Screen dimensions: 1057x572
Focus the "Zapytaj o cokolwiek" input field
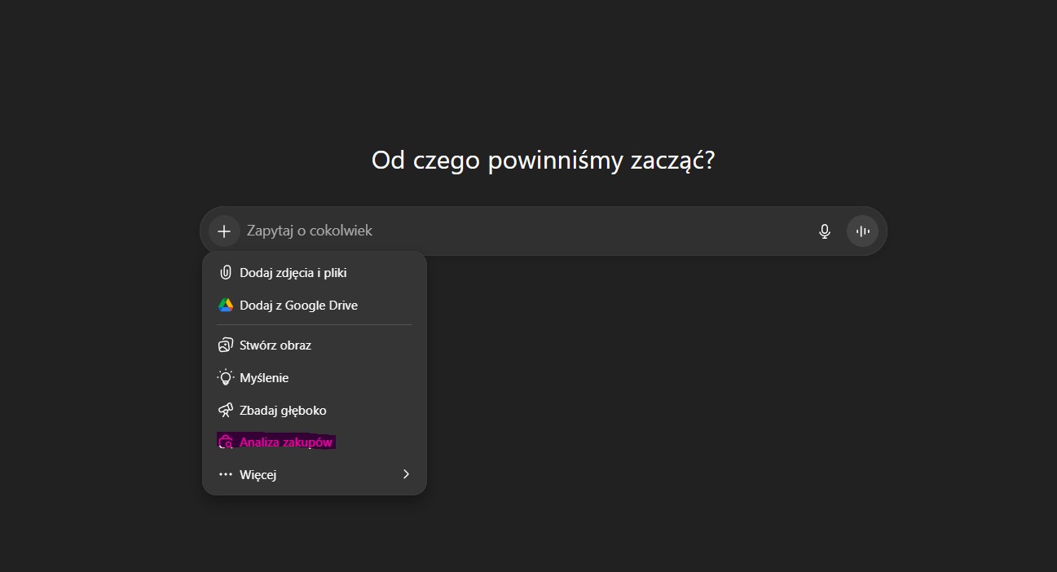[x=522, y=231]
